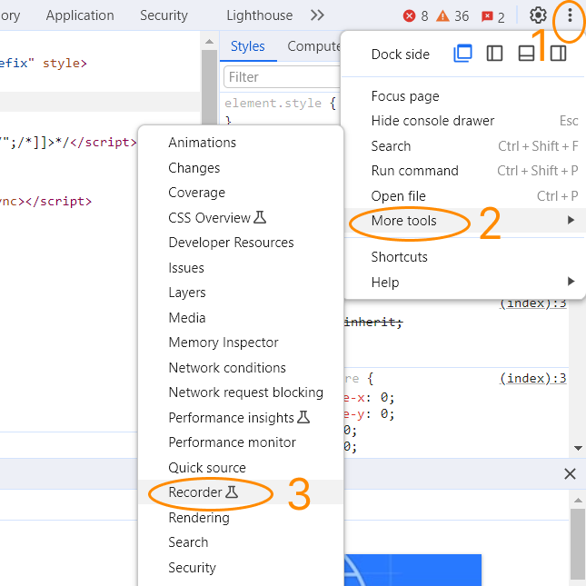Click the three-dot Customize DevTools button

[x=570, y=15]
